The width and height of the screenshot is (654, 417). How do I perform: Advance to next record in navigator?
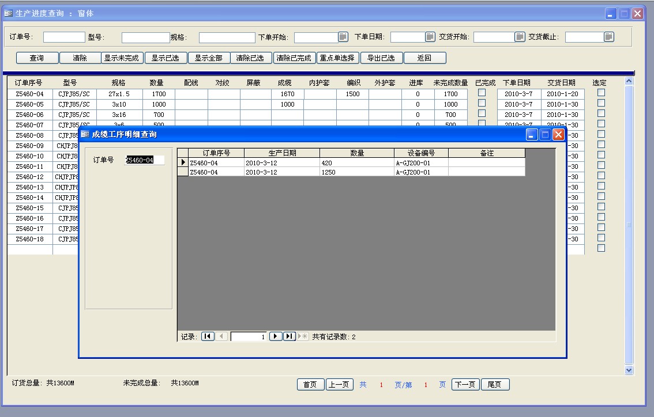275,336
